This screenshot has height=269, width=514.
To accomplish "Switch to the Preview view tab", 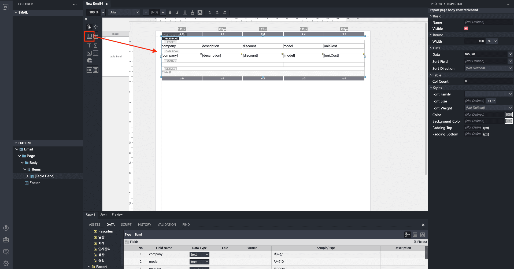I will coord(117,215).
